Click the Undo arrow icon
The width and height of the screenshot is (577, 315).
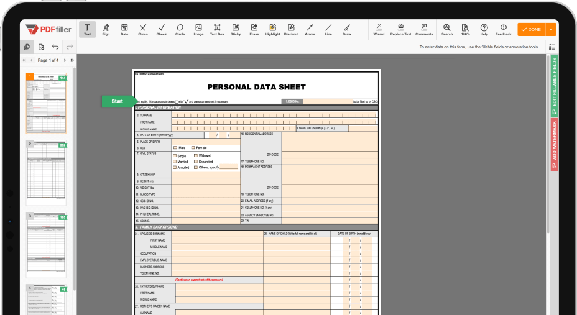tap(55, 47)
